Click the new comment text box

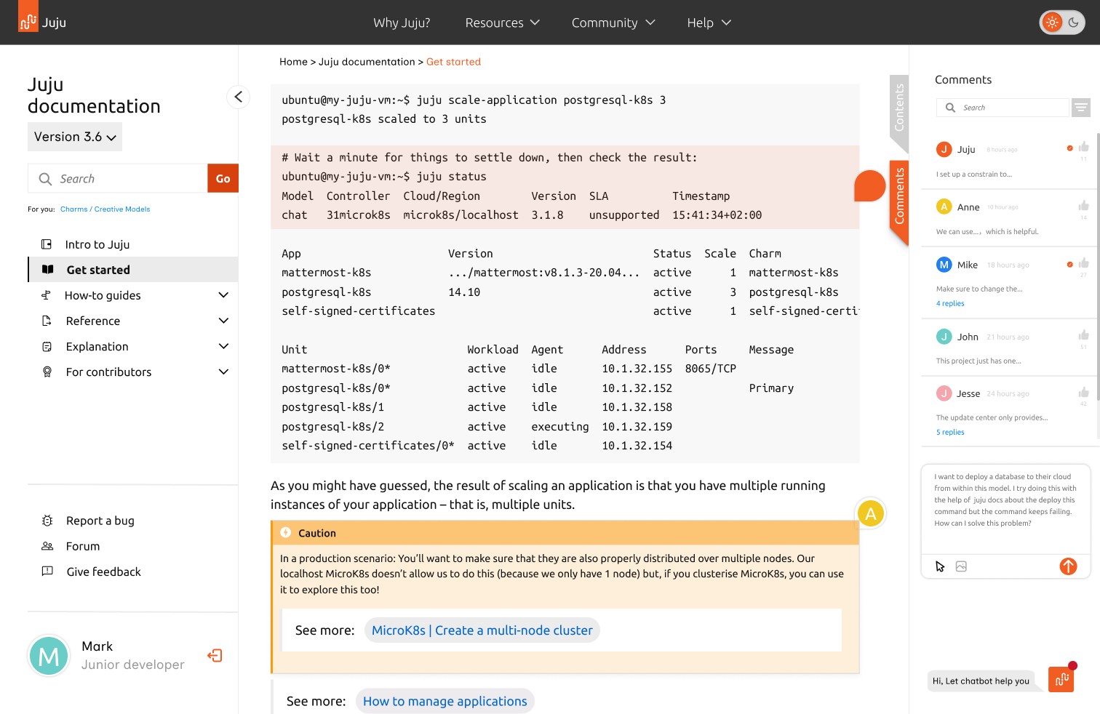[x=1005, y=509]
